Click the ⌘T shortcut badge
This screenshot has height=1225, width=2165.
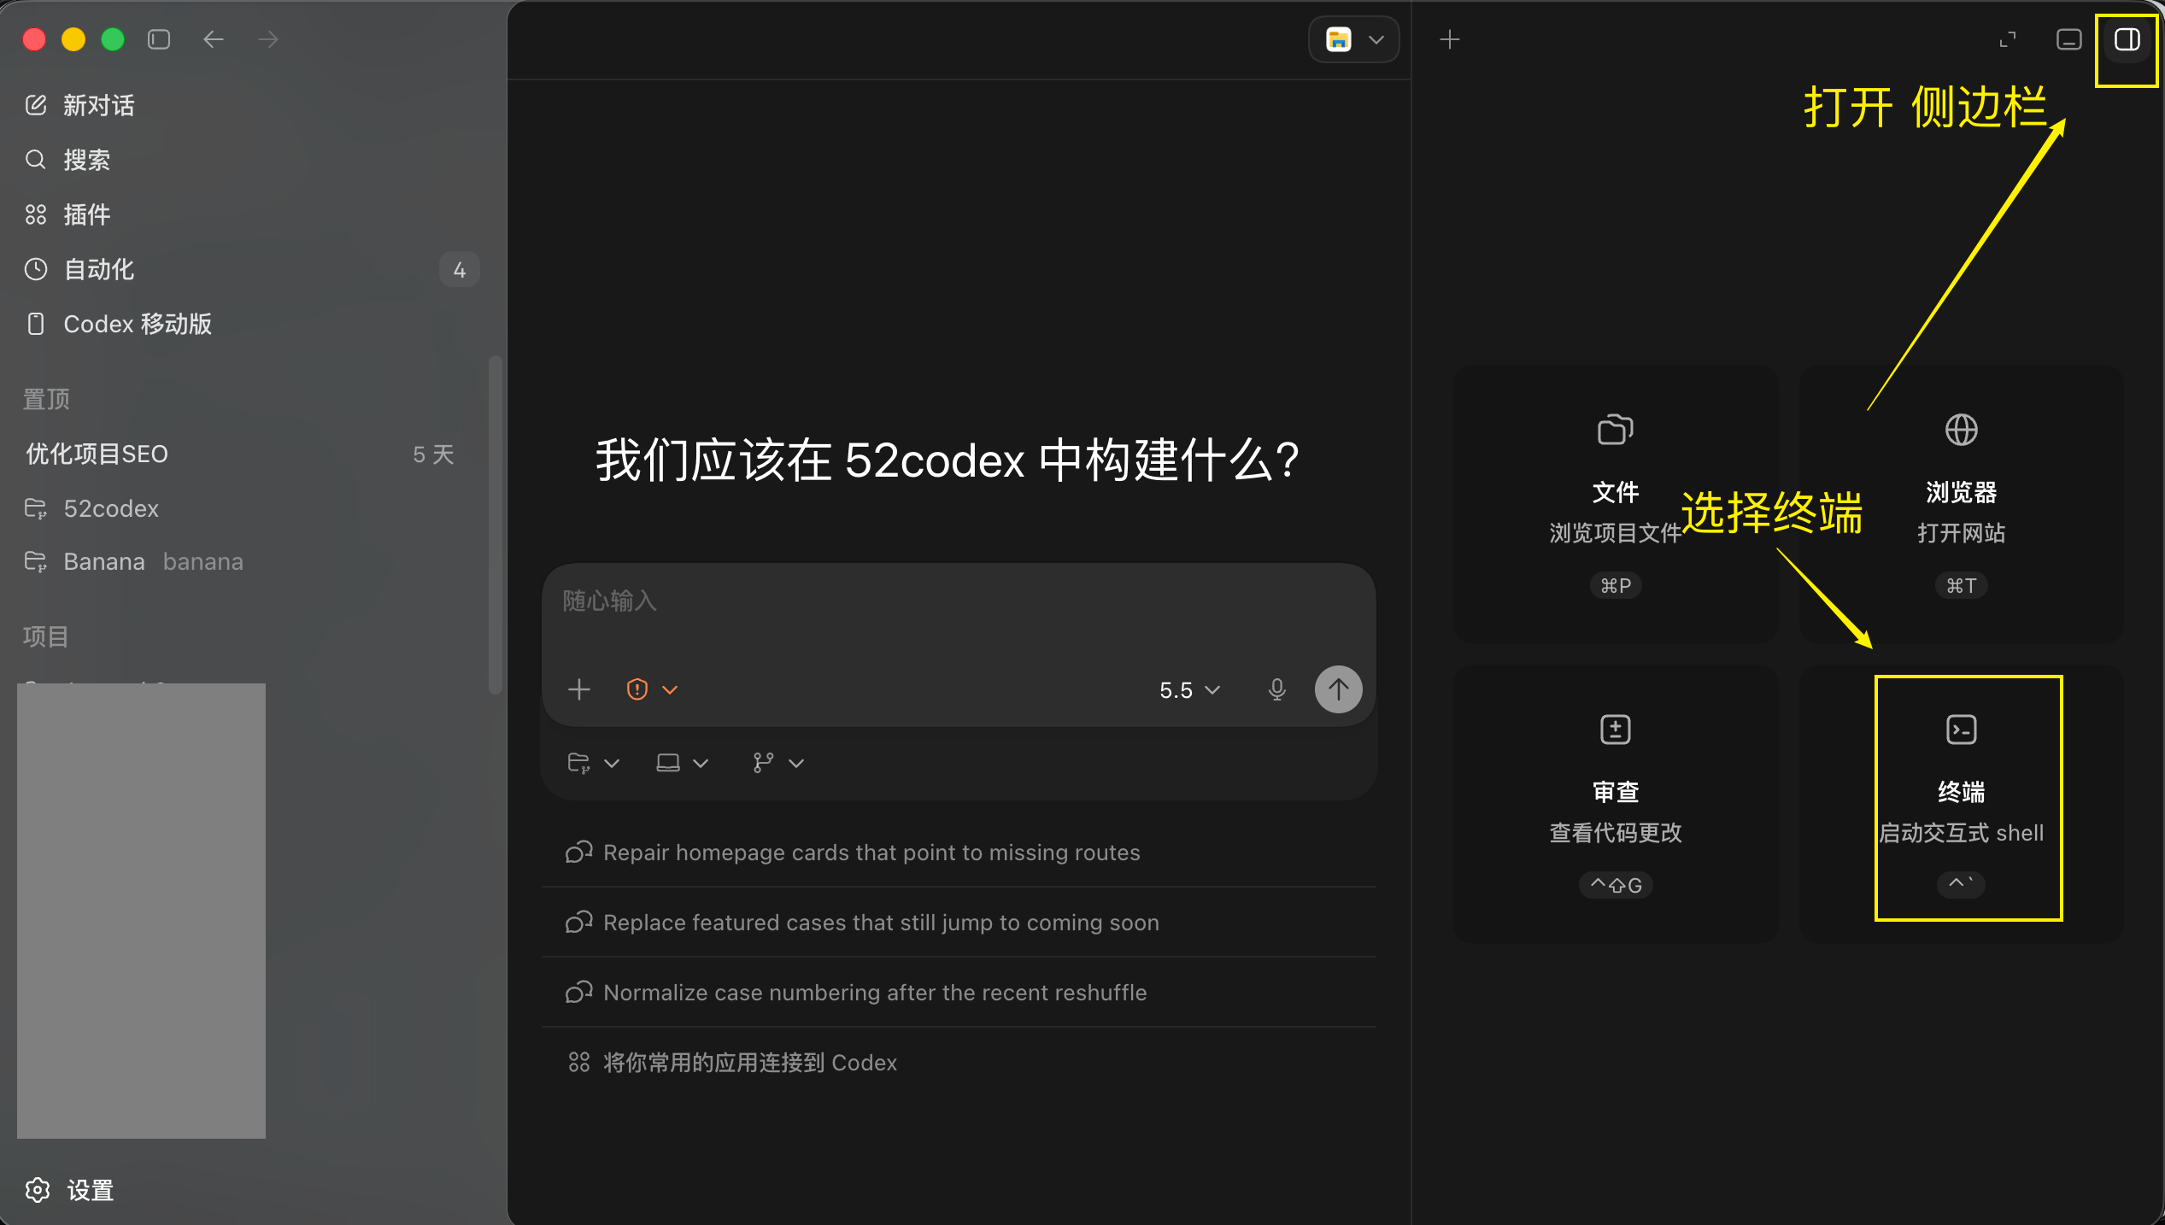pos(1961,586)
